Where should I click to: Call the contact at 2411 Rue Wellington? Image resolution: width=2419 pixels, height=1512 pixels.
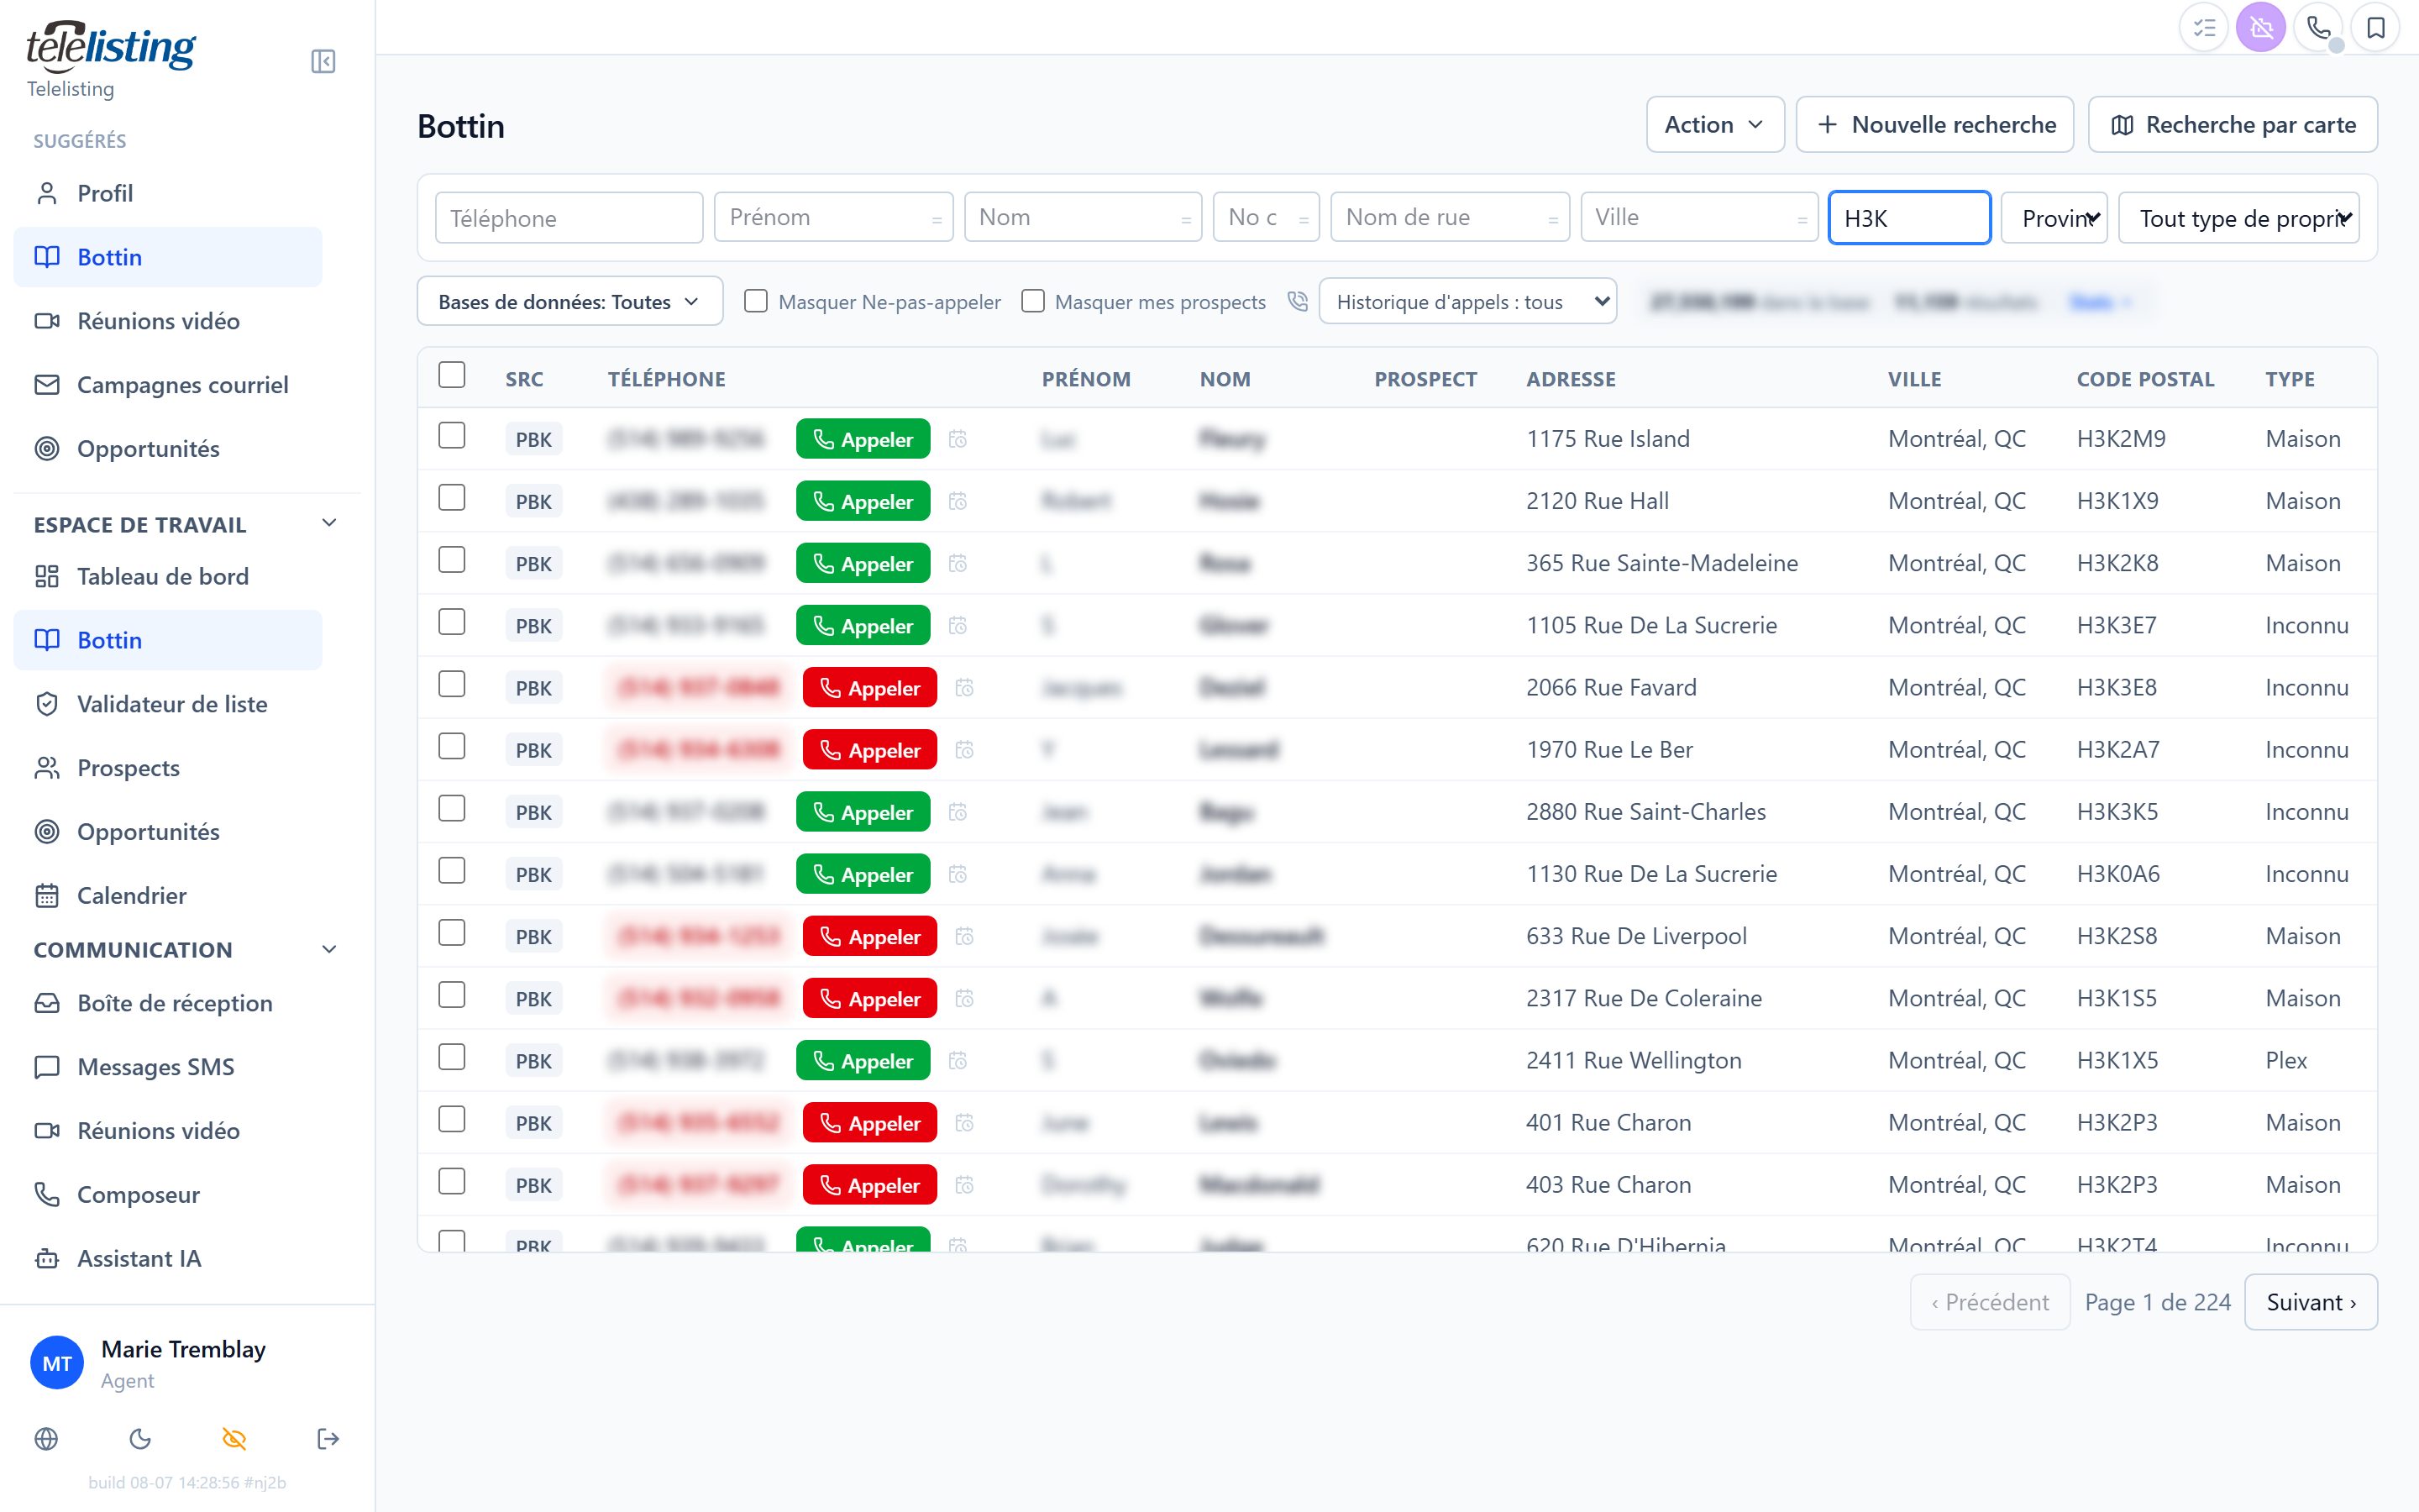coord(863,1060)
